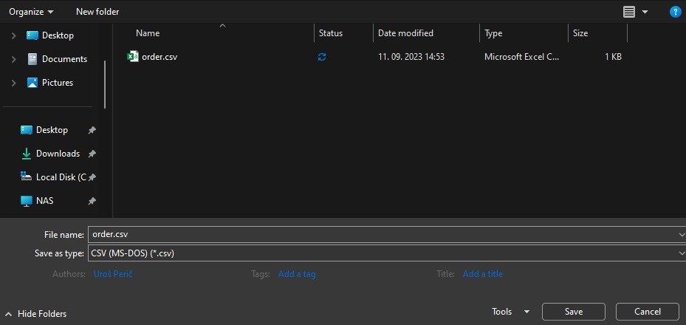Image resolution: width=686 pixels, height=325 pixels.
Task: Collapse the pane using Hide Folders
Action: click(x=35, y=314)
